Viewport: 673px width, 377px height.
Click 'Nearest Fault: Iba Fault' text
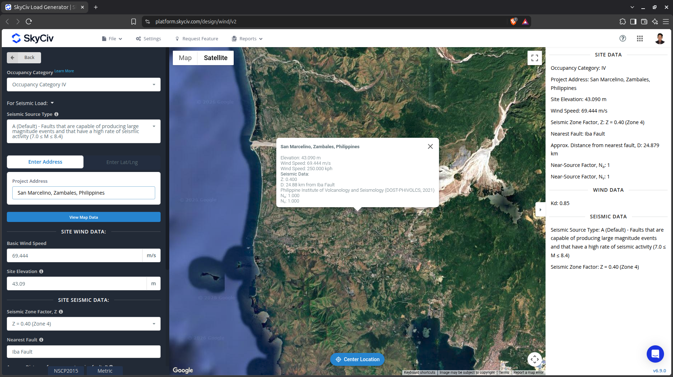click(578, 134)
